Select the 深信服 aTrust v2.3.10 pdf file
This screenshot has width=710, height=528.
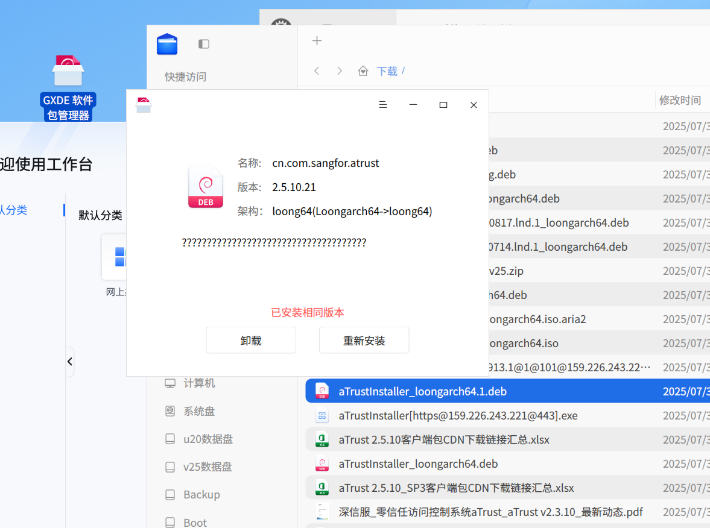coord(507,512)
